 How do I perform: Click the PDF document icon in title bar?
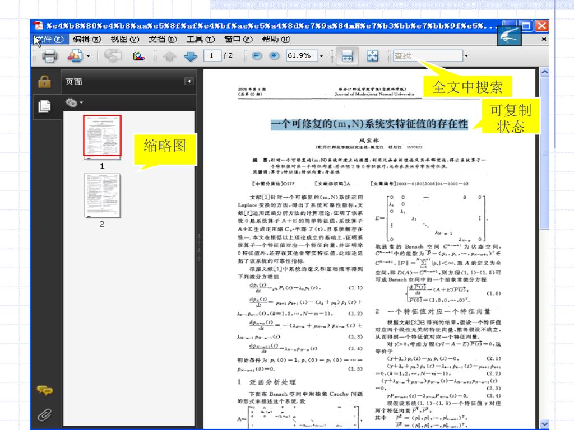pos(38,26)
